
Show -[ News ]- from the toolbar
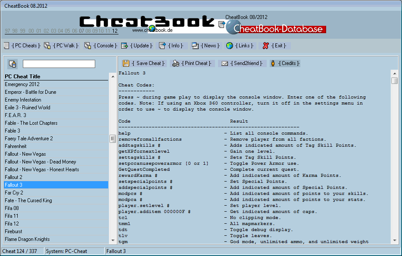click(211, 46)
